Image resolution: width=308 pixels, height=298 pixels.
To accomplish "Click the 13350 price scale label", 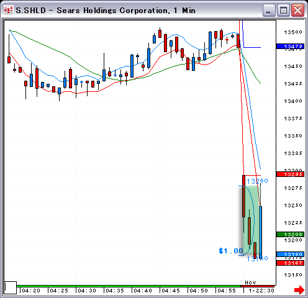I will (x=293, y=136).
